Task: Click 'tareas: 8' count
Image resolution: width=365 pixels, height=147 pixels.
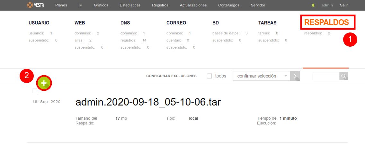Action: (268, 33)
